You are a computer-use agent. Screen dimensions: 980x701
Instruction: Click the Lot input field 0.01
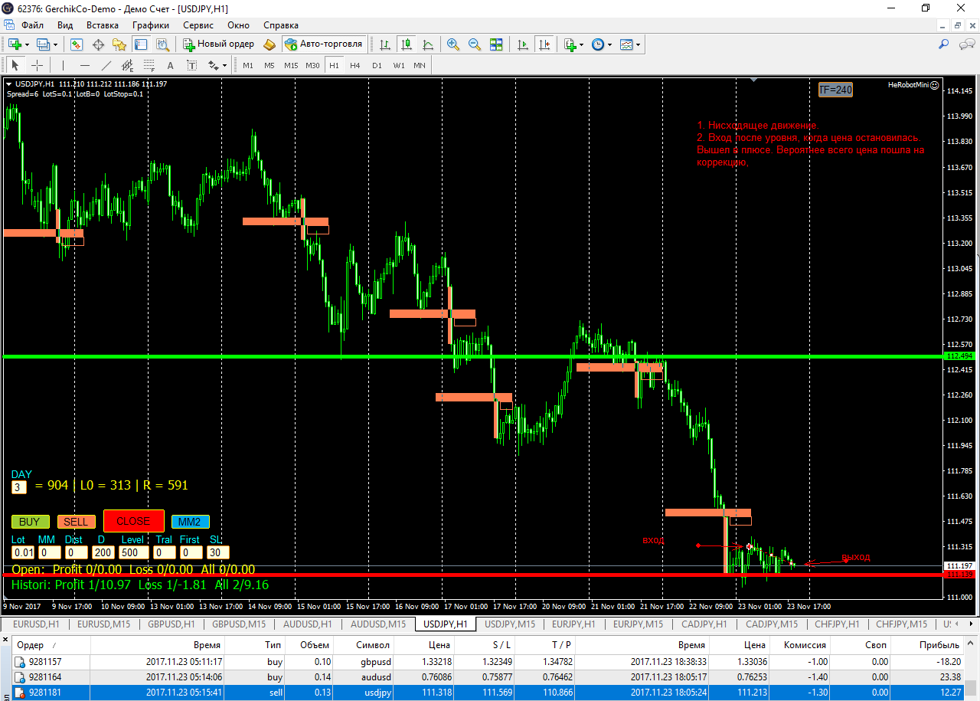23,552
